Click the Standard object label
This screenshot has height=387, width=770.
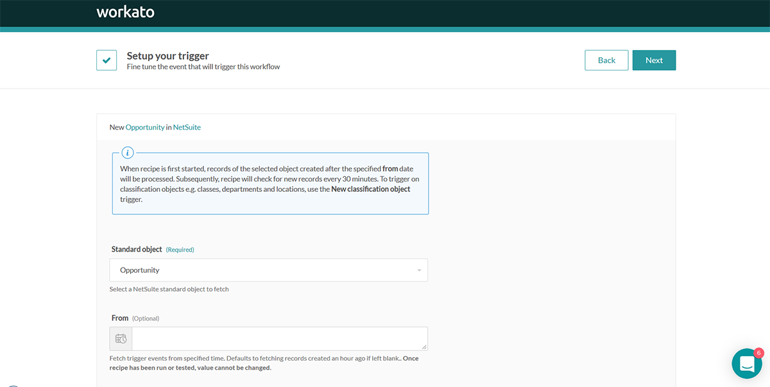pyautogui.click(x=137, y=249)
